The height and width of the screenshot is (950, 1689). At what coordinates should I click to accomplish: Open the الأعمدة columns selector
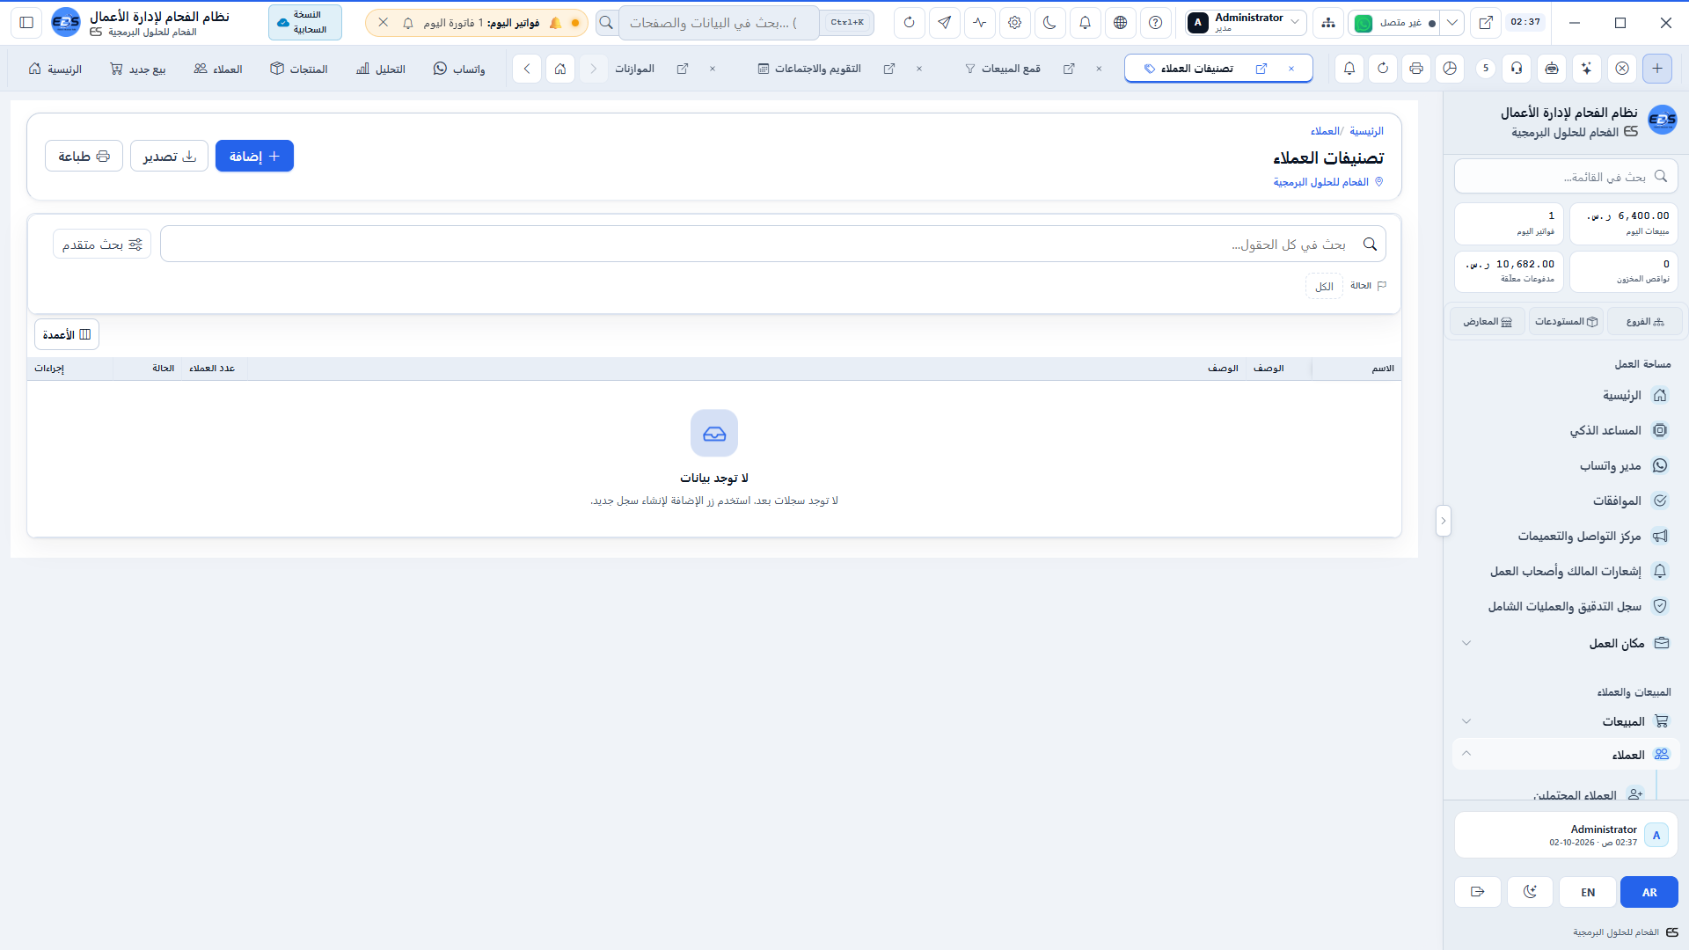click(67, 335)
